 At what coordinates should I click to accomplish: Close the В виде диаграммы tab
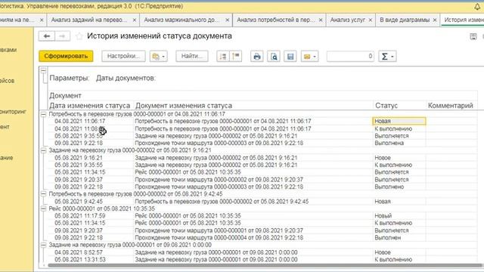pos(435,20)
